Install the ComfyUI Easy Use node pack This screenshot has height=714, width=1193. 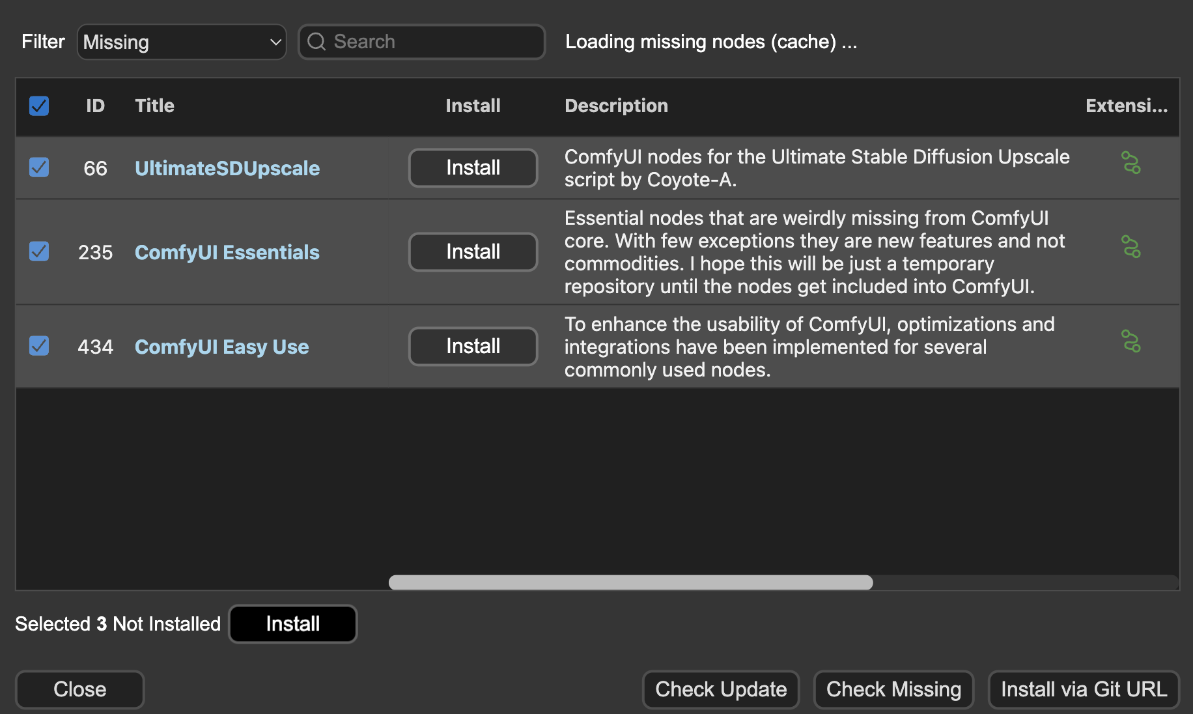tap(473, 347)
